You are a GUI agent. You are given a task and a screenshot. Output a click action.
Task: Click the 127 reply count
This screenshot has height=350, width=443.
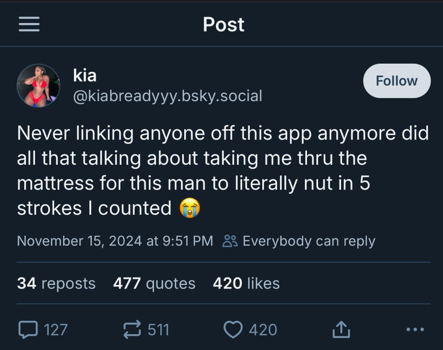tap(55, 330)
